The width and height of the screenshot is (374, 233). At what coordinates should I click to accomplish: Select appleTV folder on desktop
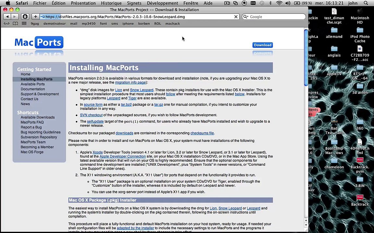pyautogui.click(x=334, y=70)
